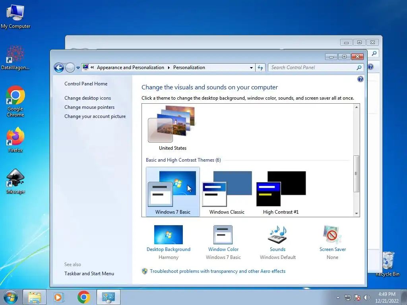
Task: Refresh the Personalization page
Action: (x=260, y=68)
